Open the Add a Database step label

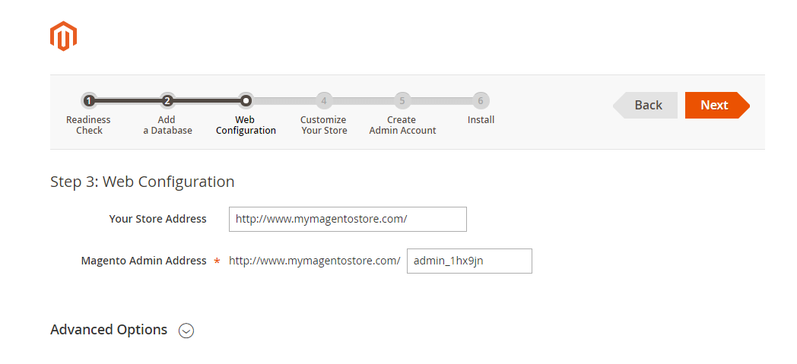point(167,125)
